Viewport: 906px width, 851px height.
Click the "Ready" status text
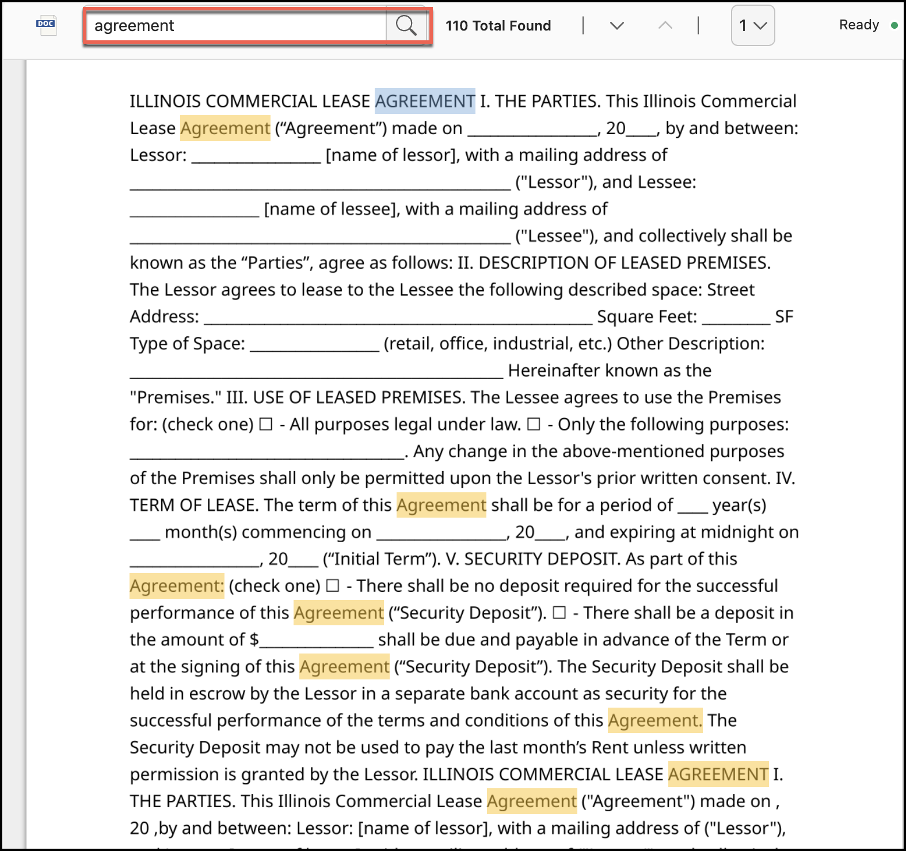pos(858,25)
